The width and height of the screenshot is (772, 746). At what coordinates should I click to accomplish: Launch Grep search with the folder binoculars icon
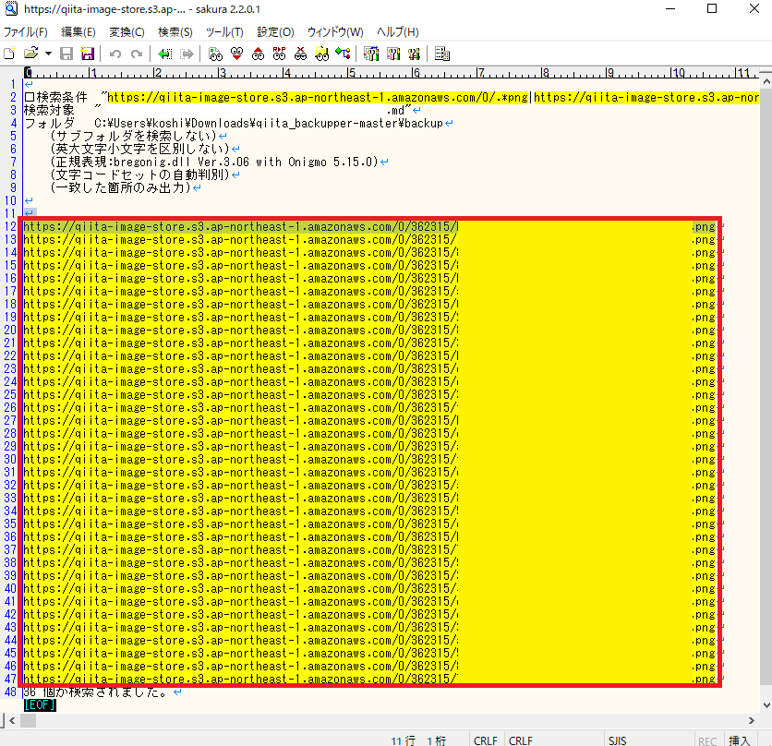322,54
